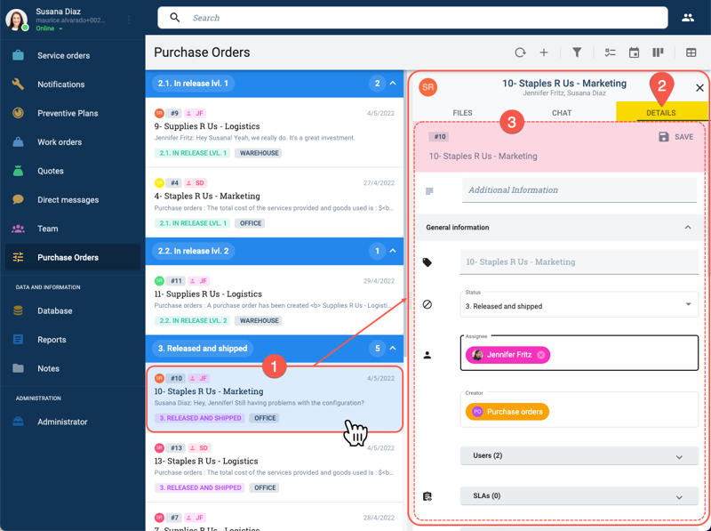Click the tag icon beside order name field

(x=427, y=262)
